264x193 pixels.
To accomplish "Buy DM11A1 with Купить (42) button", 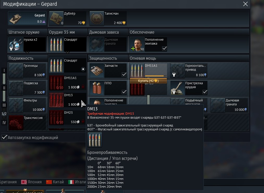I will [x=148, y=81].
